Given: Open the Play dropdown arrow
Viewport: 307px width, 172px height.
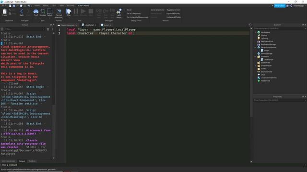Looking at the screenshot, I should pos(69,18).
